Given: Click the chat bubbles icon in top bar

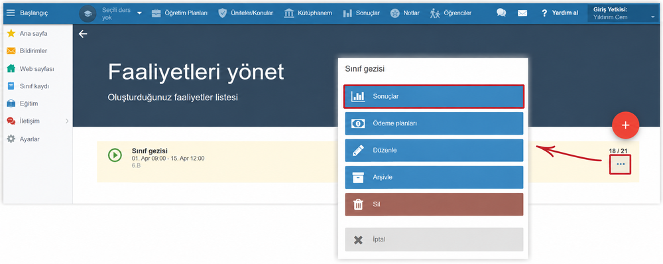Looking at the screenshot, I should tap(501, 13).
